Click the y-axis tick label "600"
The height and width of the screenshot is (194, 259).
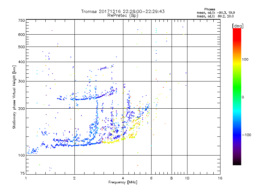coord(22,35)
